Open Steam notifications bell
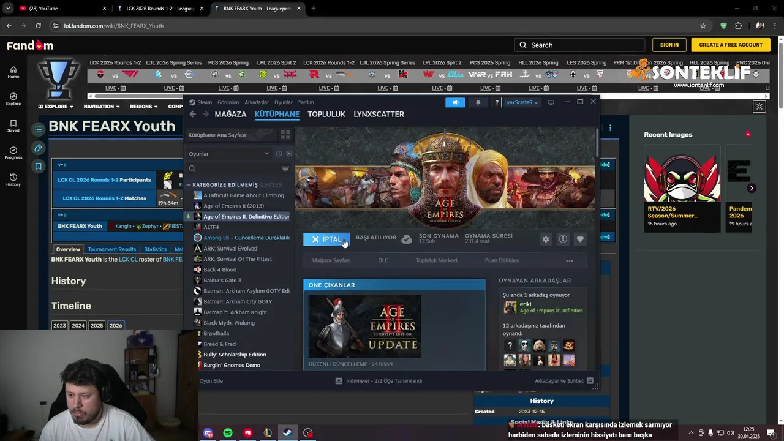 [x=478, y=102]
